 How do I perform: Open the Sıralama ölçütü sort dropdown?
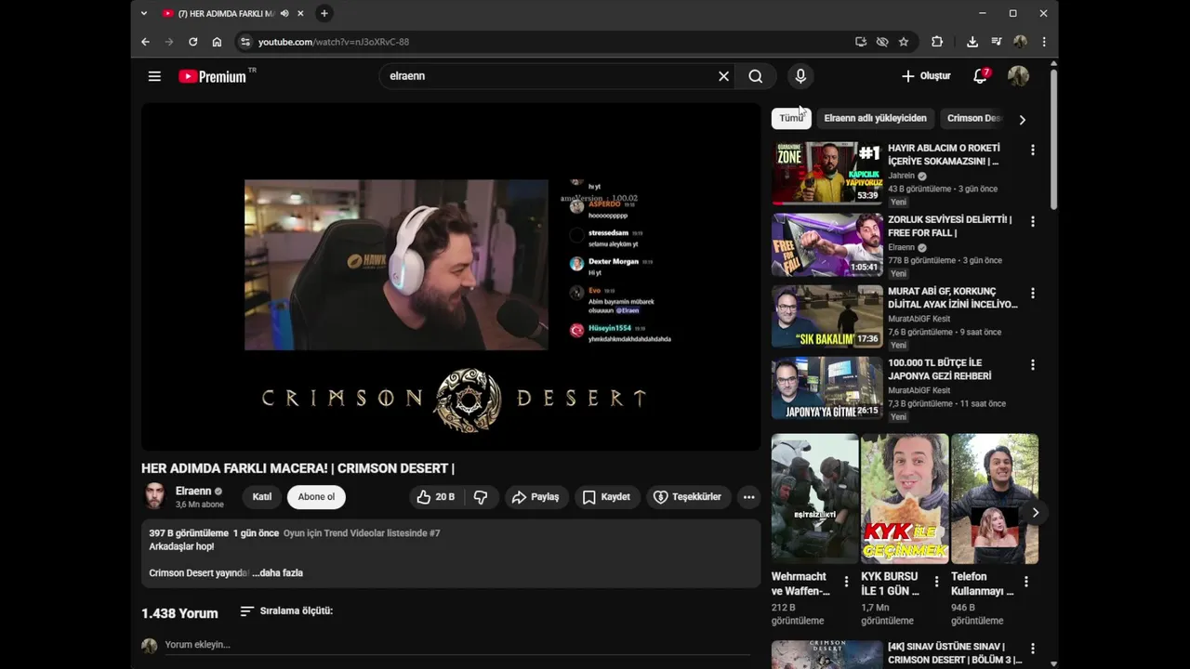(286, 610)
